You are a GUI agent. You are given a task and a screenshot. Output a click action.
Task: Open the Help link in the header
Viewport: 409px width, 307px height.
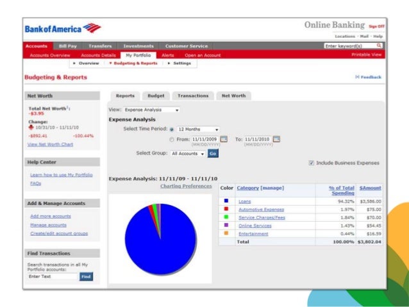coord(378,37)
